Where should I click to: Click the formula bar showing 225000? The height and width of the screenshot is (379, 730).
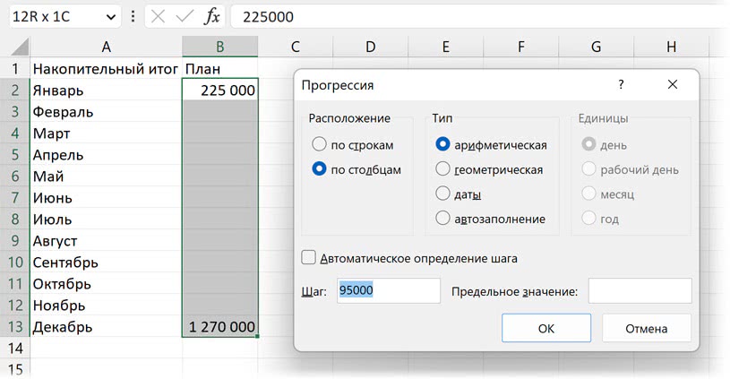(475, 16)
